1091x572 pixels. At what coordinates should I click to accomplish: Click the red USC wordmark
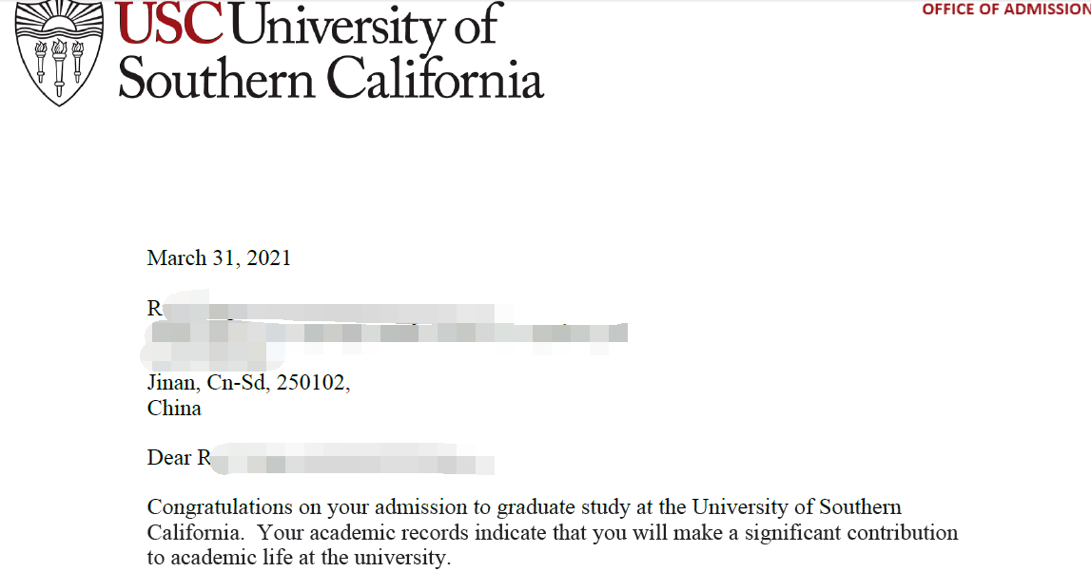pos(171,26)
